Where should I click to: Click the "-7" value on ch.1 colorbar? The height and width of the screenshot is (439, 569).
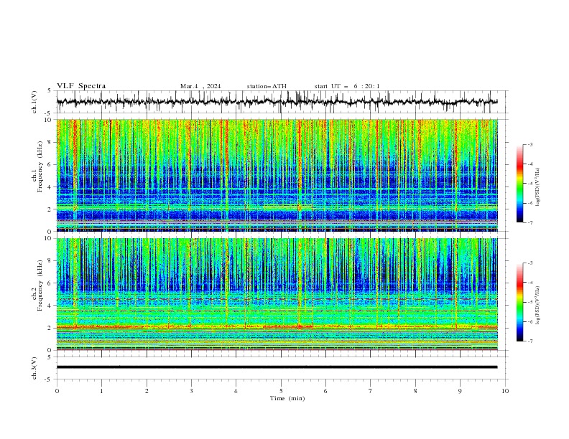click(530, 223)
